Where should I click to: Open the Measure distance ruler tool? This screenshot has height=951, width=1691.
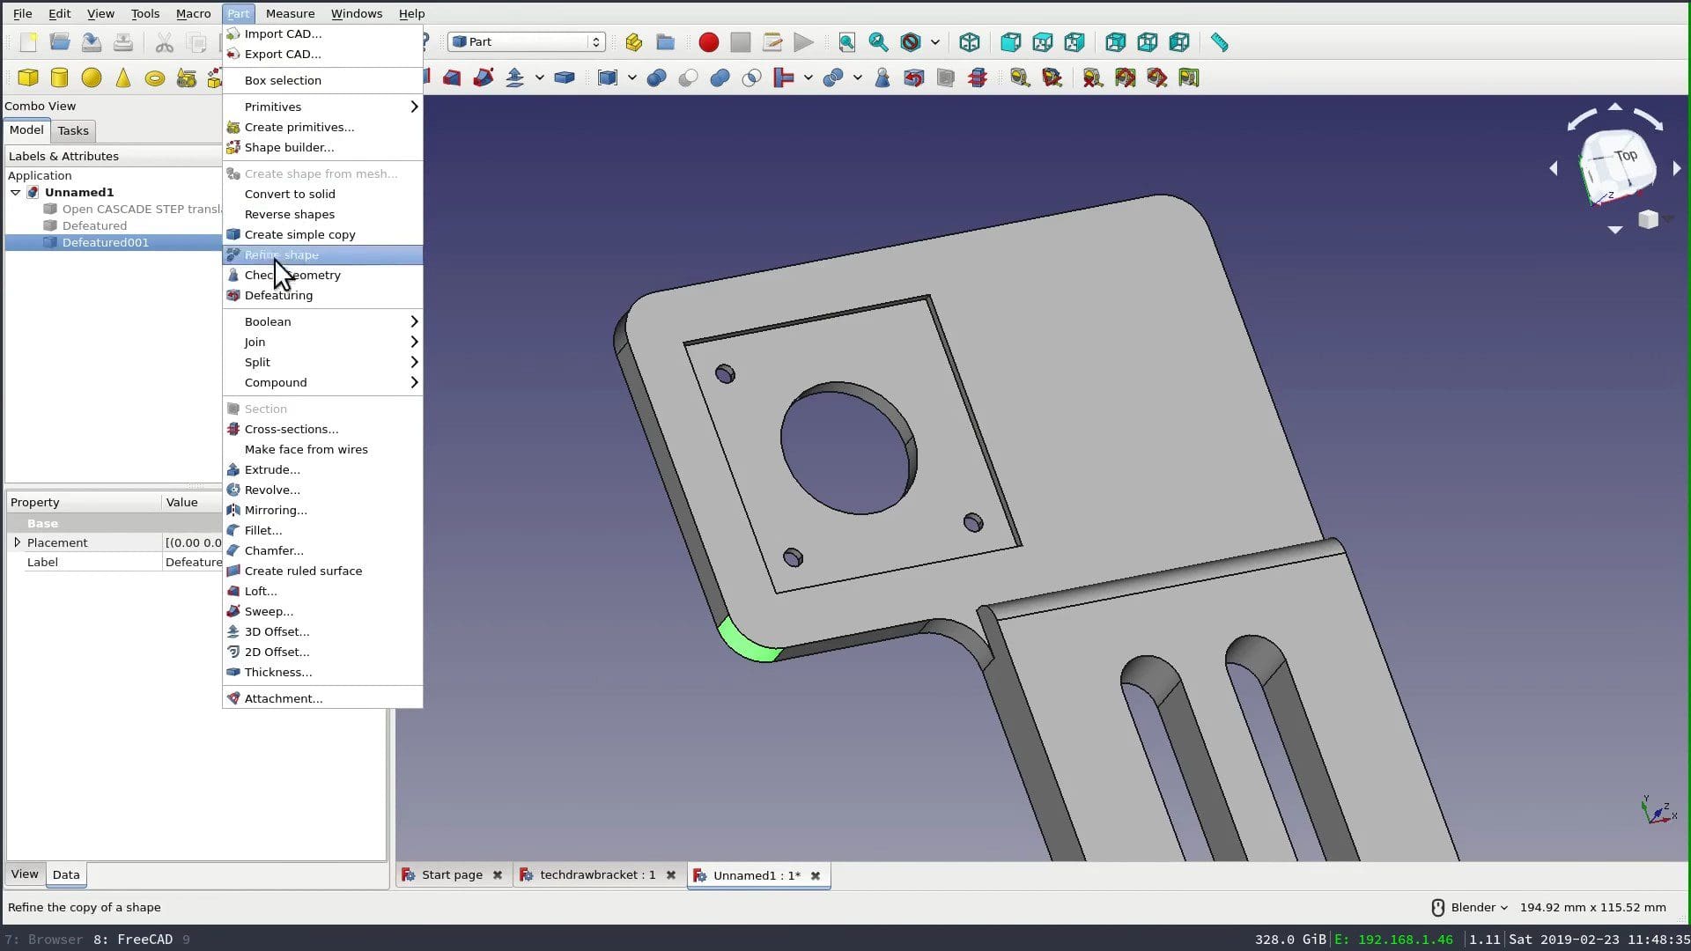pos(1219,42)
